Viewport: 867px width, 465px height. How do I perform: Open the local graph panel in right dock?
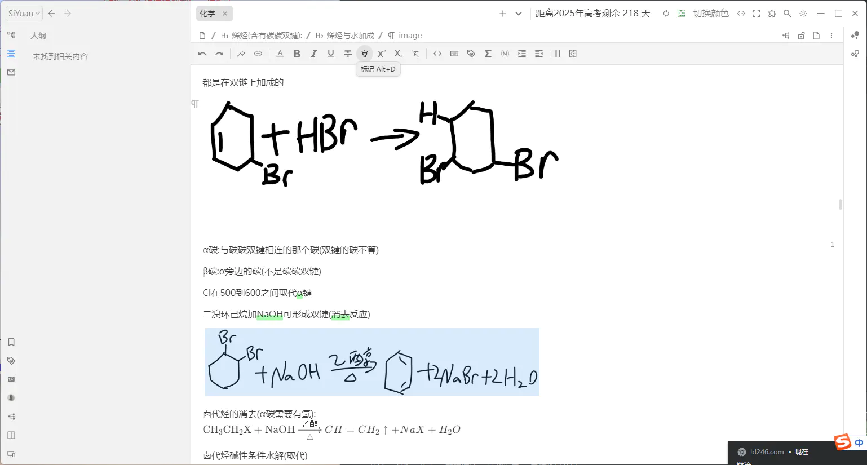(855, 54)
